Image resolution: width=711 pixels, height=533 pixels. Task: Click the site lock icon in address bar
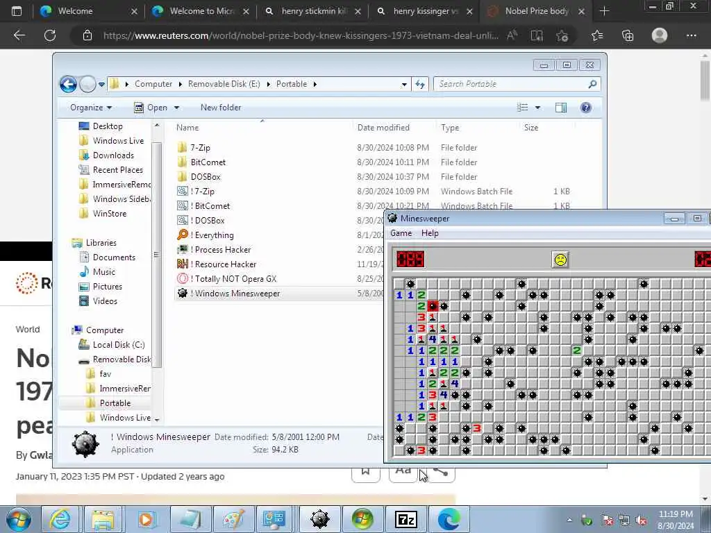(87, 35)
